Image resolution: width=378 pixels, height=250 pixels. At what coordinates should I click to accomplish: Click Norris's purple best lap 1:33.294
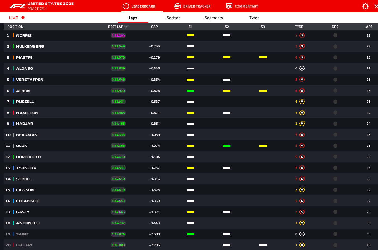point(118,35)
